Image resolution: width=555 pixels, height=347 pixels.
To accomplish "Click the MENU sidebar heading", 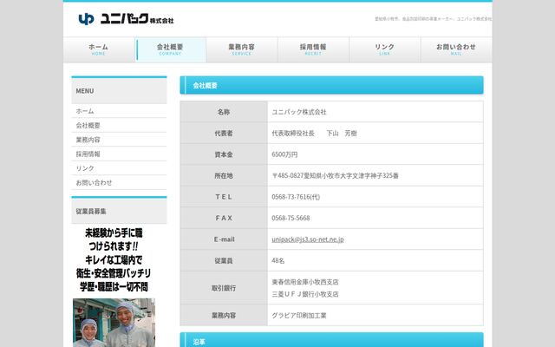I will 119,90.
